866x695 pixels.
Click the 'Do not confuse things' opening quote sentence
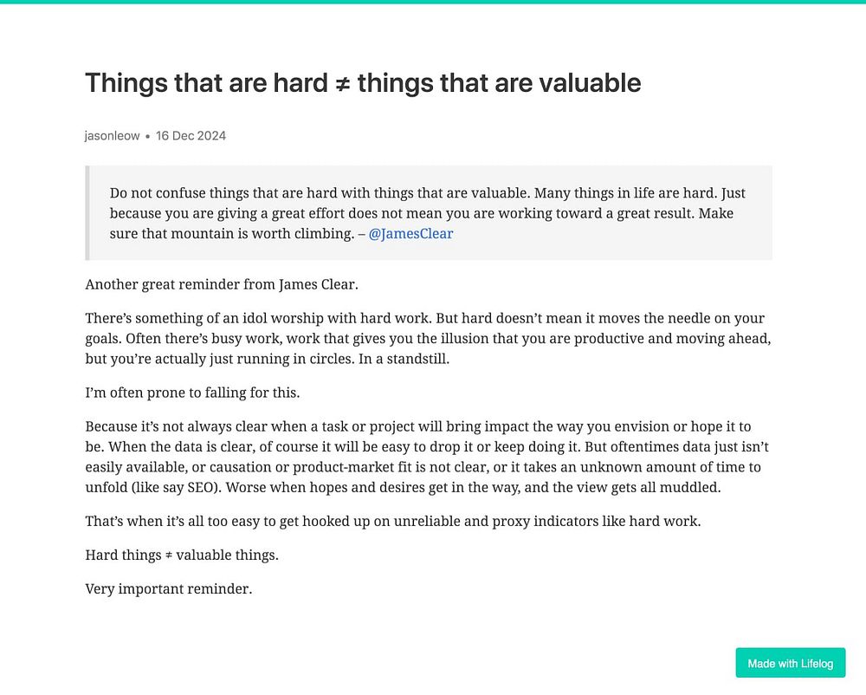(x=320, y=192)
